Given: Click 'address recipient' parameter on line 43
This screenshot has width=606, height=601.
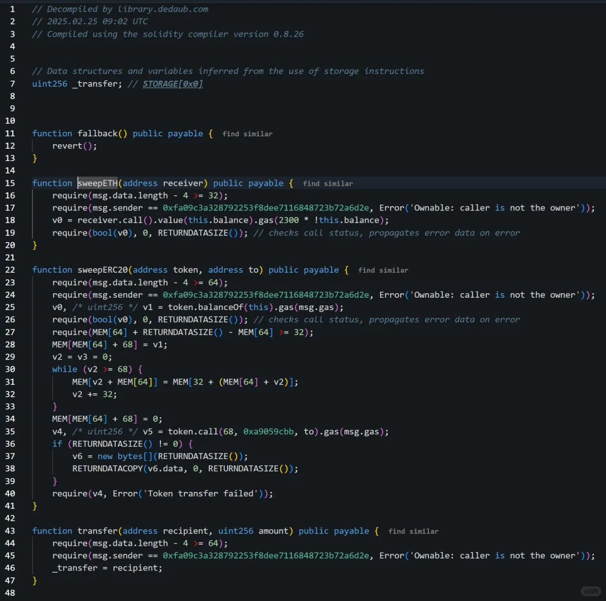Looking at the screenshot, I should pos(166,531).
